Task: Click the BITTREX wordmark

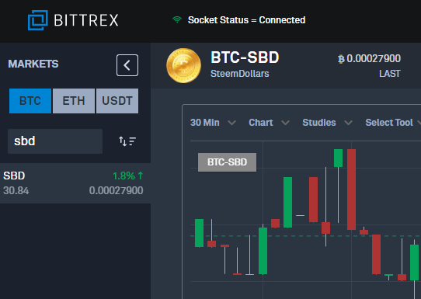Action: pyautogui.click(x=86, y=20)
